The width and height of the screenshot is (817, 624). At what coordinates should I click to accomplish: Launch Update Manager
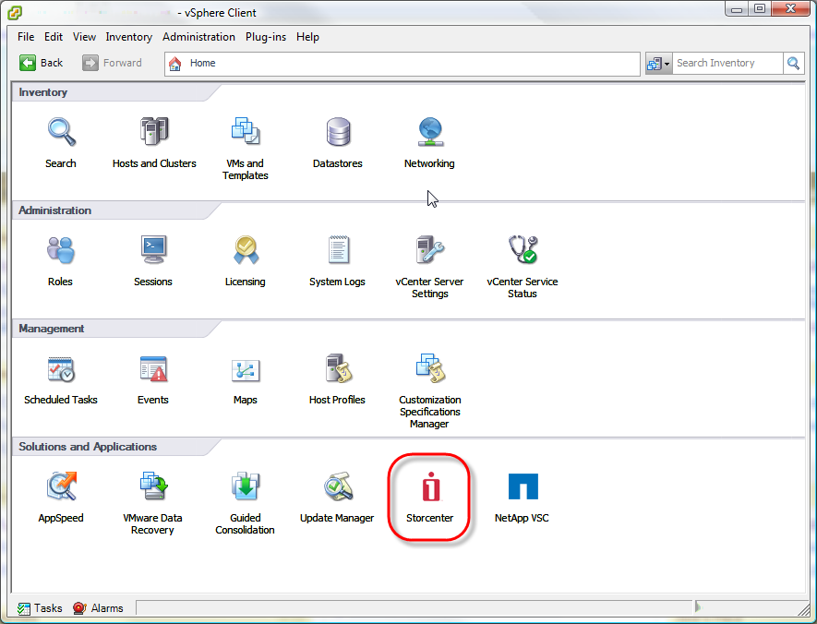[x=338, y=486]
